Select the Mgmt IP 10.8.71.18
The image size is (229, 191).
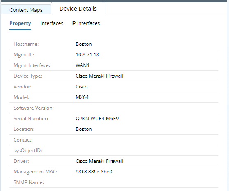point(87,55)
